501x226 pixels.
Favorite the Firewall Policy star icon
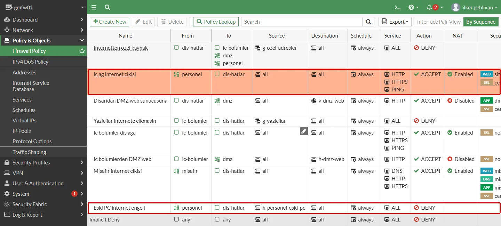82,51
